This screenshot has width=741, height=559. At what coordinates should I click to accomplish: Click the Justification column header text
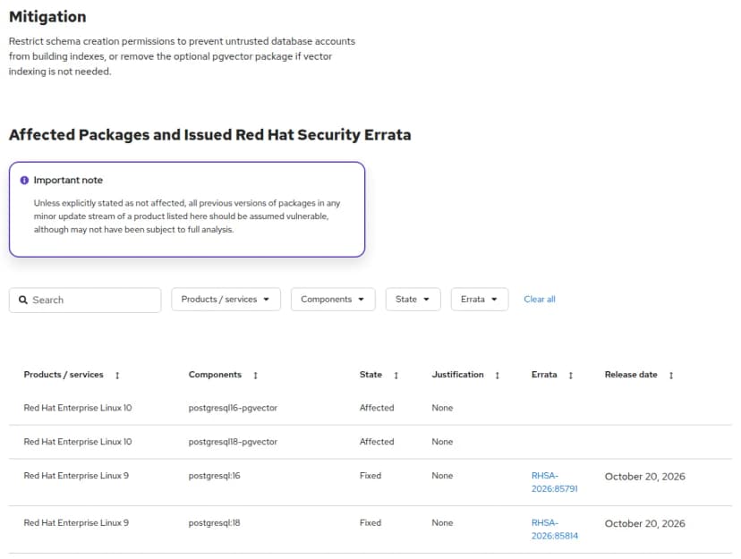(457, 375)
